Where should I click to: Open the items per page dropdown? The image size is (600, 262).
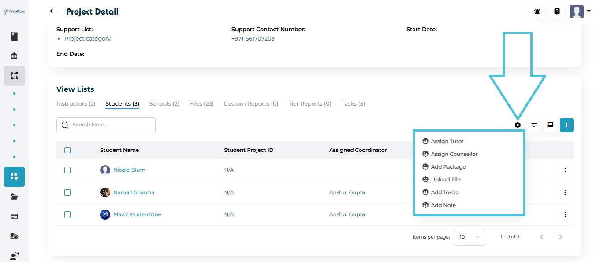click(469, 237)
